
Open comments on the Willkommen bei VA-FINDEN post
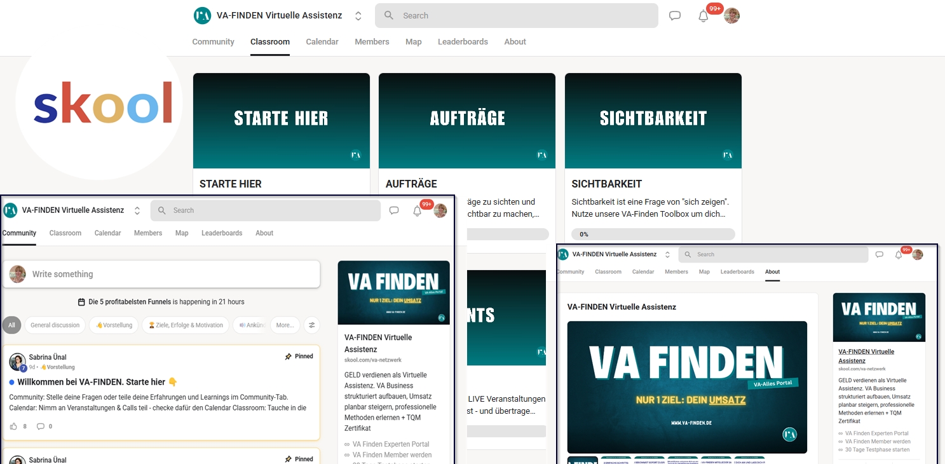pos(41,426)
